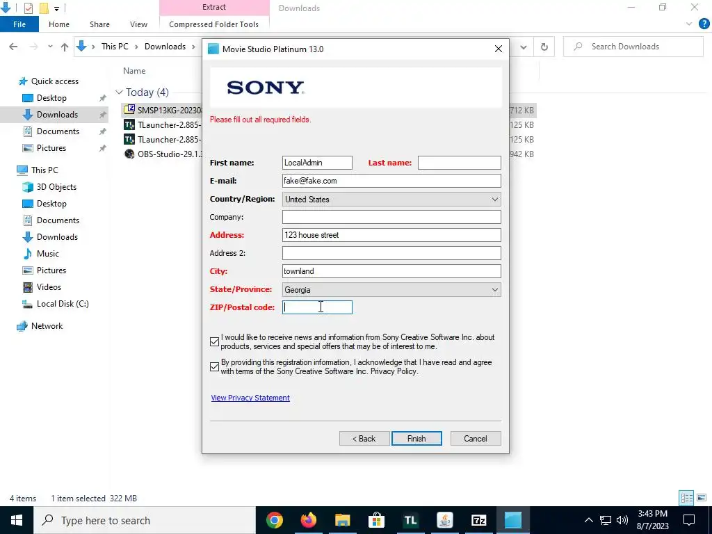The image size is (712, 534).
Task: Open the Windows Start menu
Action: (x=17, y=520)
